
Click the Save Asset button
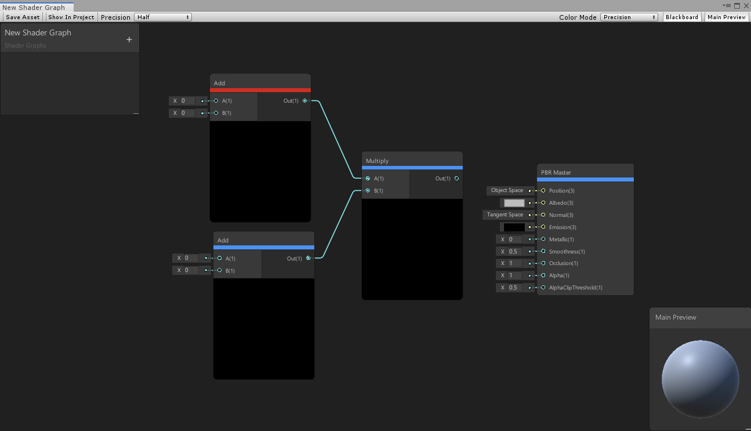tap(22, 16)
